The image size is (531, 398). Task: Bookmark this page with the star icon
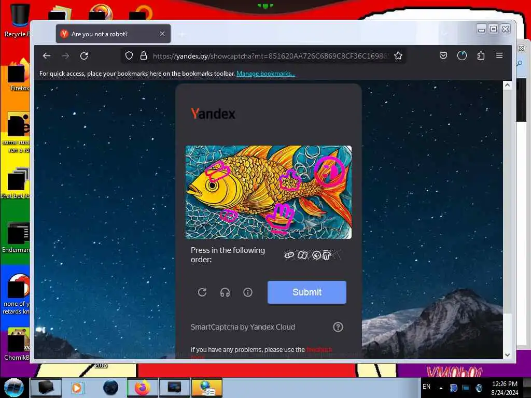pyautogui.click(x=398, y=56)
